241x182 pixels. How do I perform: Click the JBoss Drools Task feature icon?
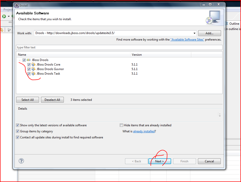point(33,74)
